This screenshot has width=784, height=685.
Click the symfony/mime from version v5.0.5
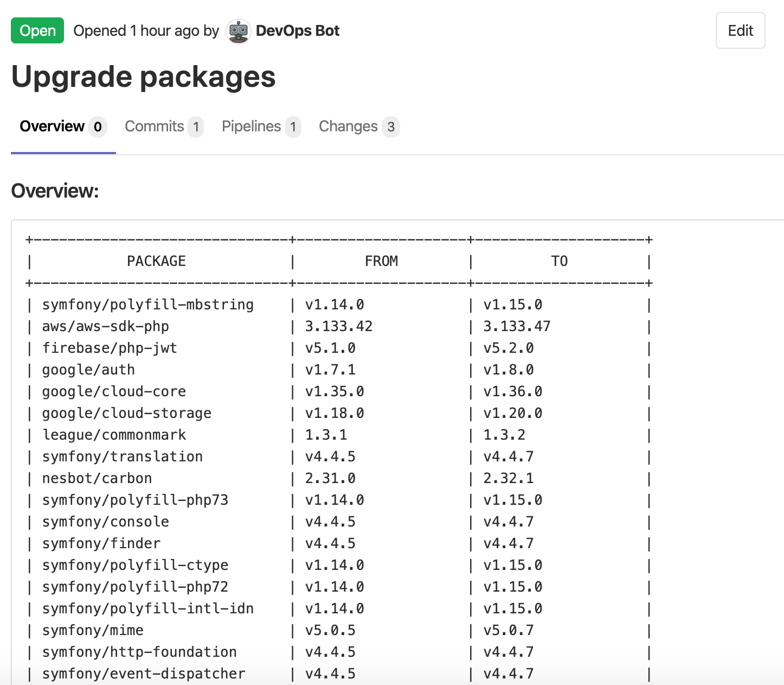pos(330,630)
